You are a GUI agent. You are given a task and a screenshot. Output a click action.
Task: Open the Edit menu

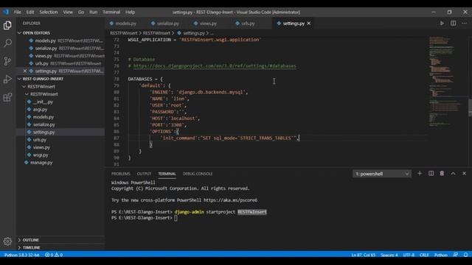[30, 12]
